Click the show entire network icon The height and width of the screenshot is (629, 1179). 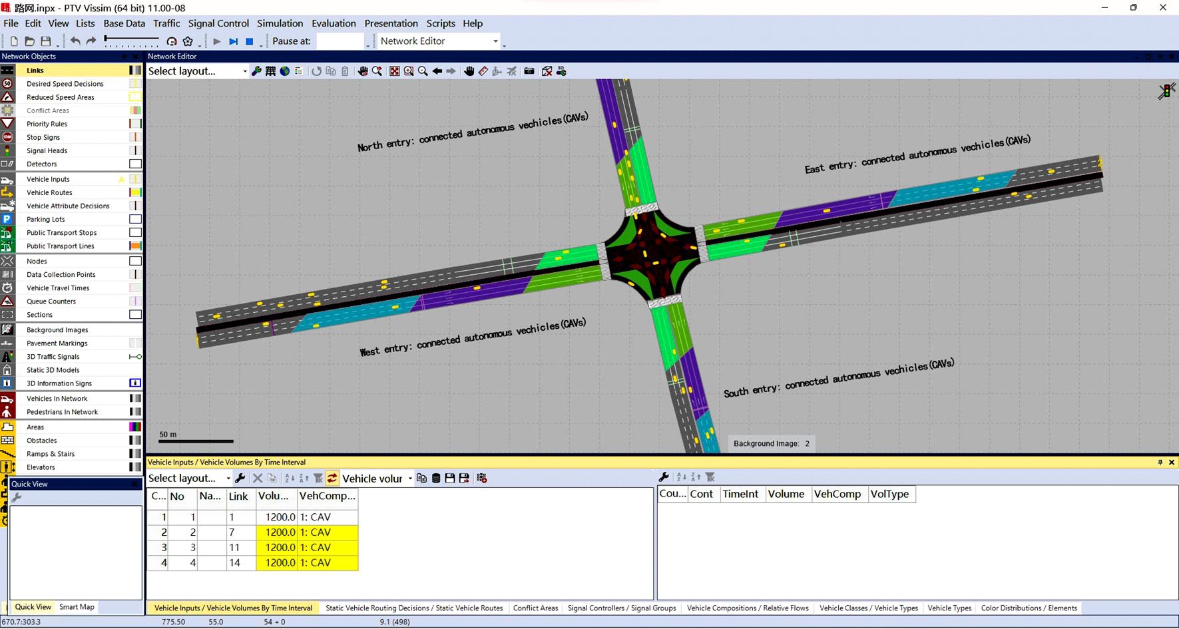395,71
